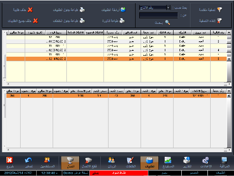Click the Exit (خروج) red X button
This screenshot has height=176, width=234.
click(10, 163)
